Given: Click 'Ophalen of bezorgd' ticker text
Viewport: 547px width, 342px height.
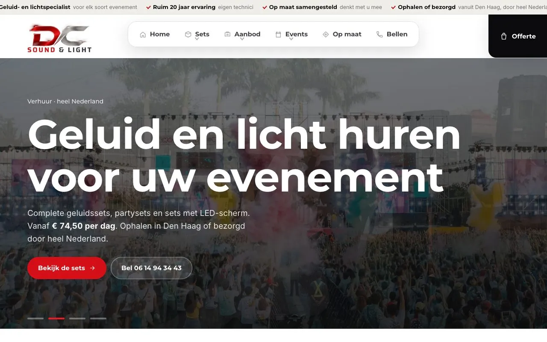Looking at the screenshot, I should (x=426, y=7).
